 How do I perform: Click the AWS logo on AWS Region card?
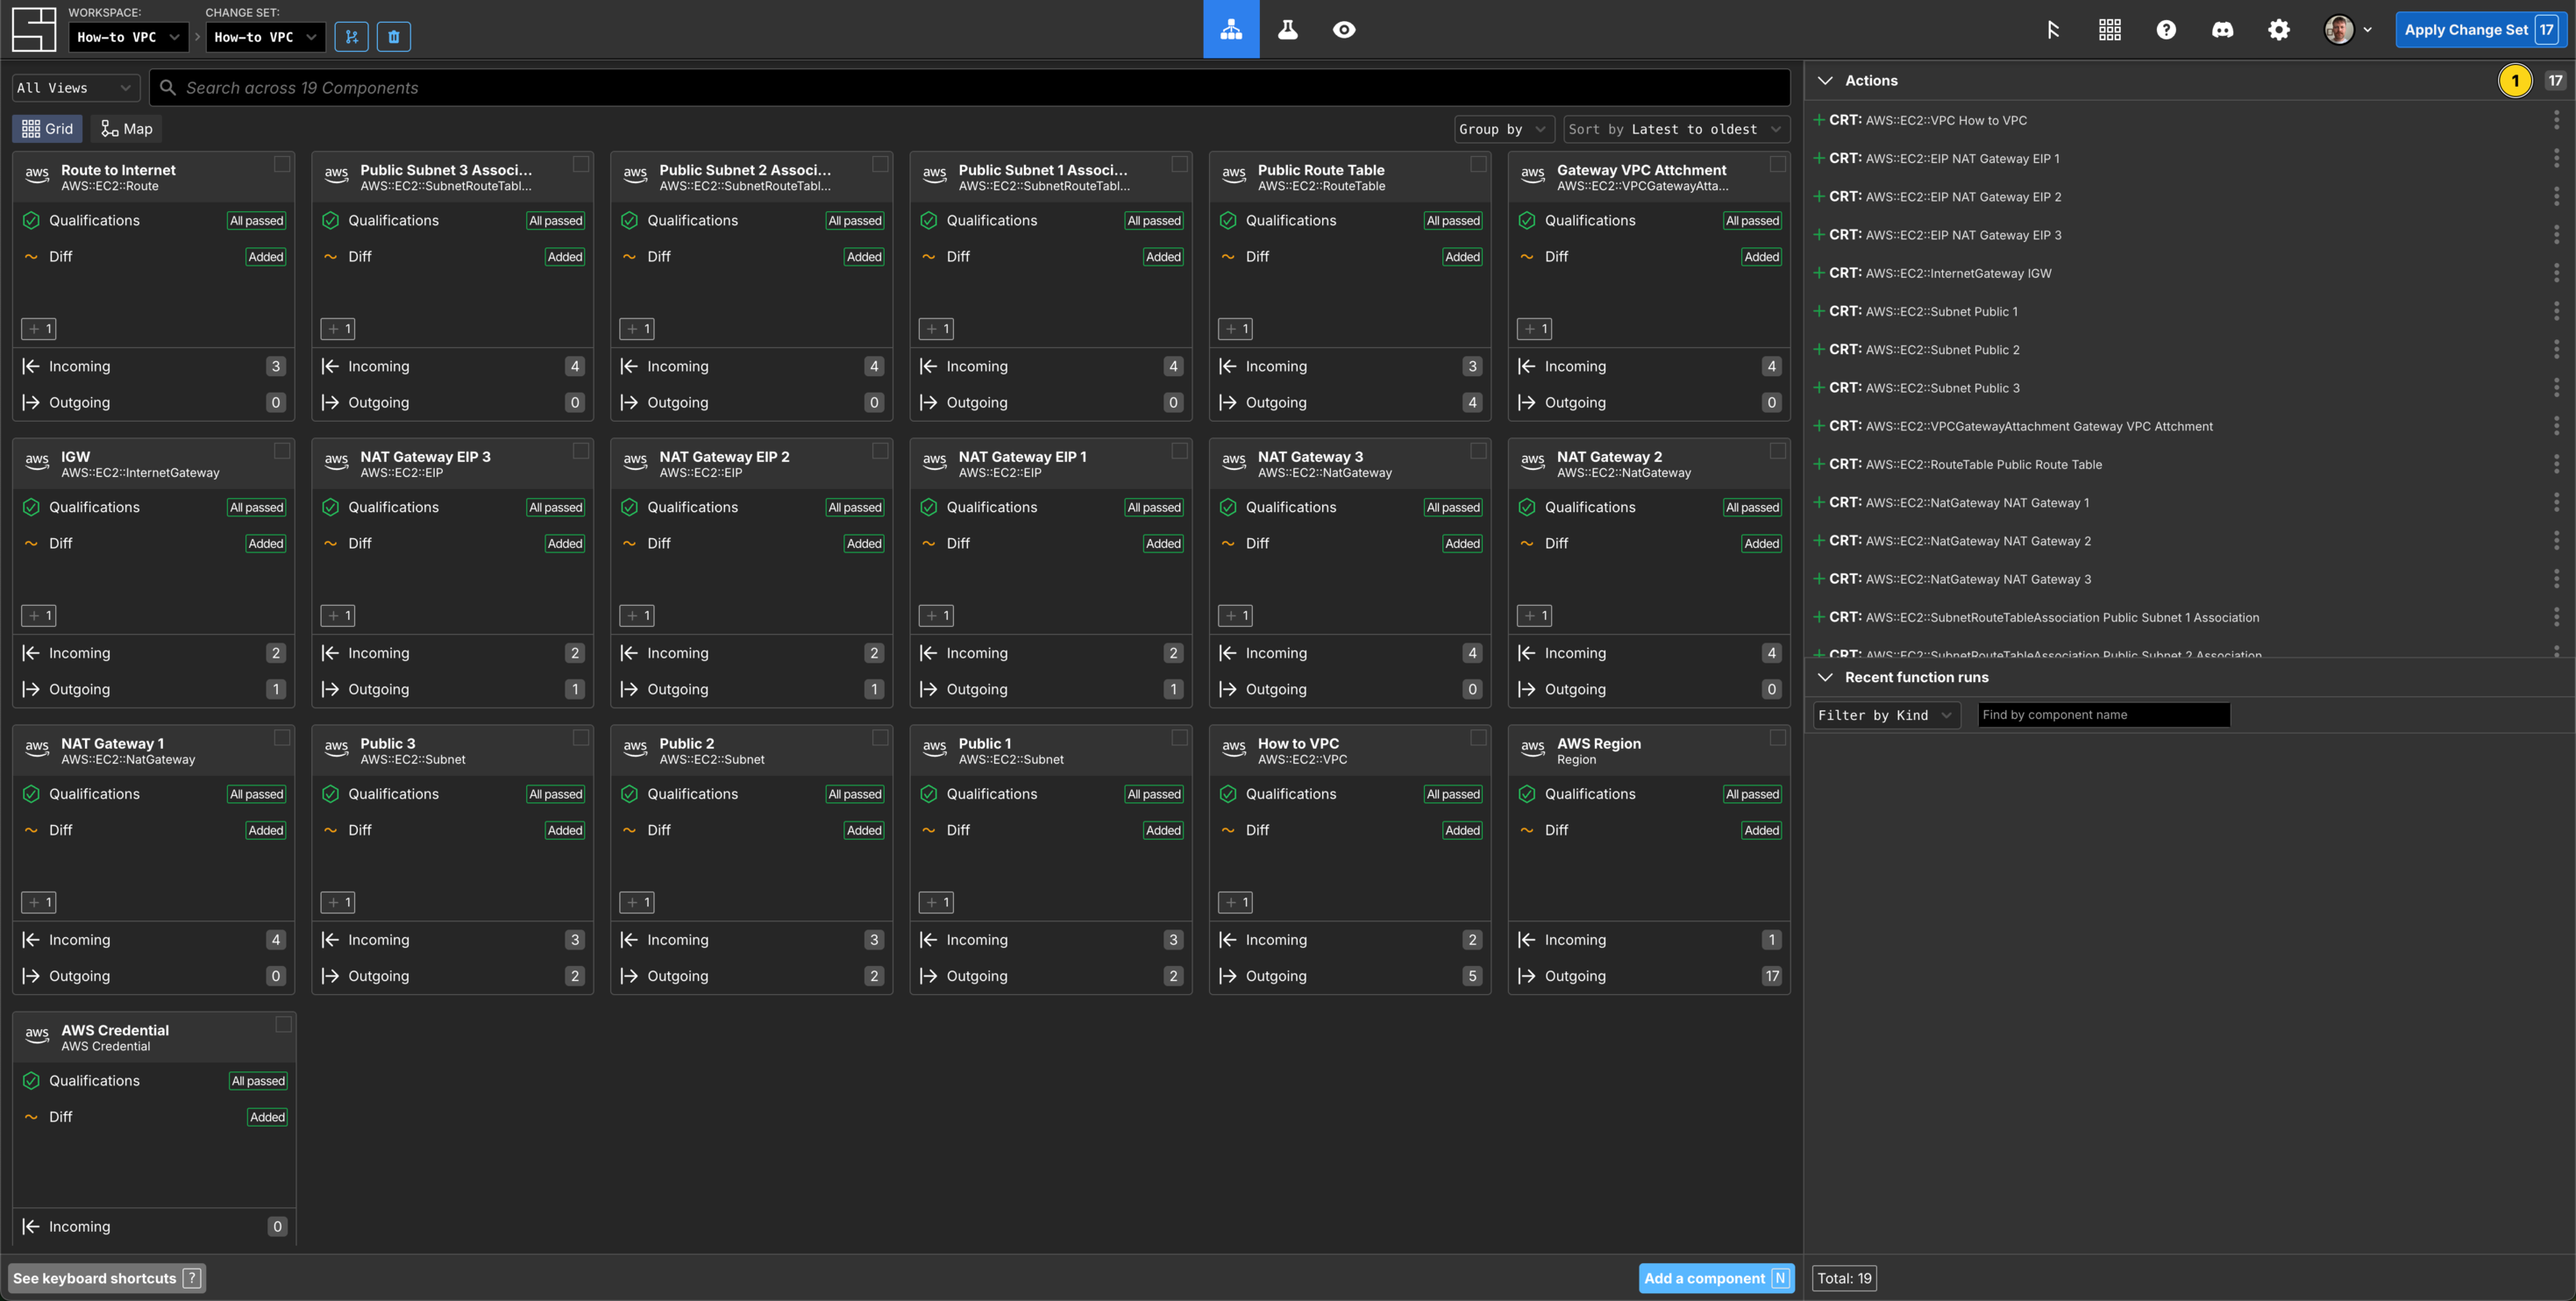click(x=1533, y=747)
